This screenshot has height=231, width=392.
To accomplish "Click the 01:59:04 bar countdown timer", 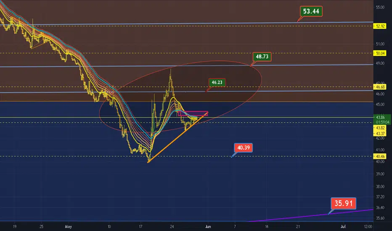I will coord(382,122).
